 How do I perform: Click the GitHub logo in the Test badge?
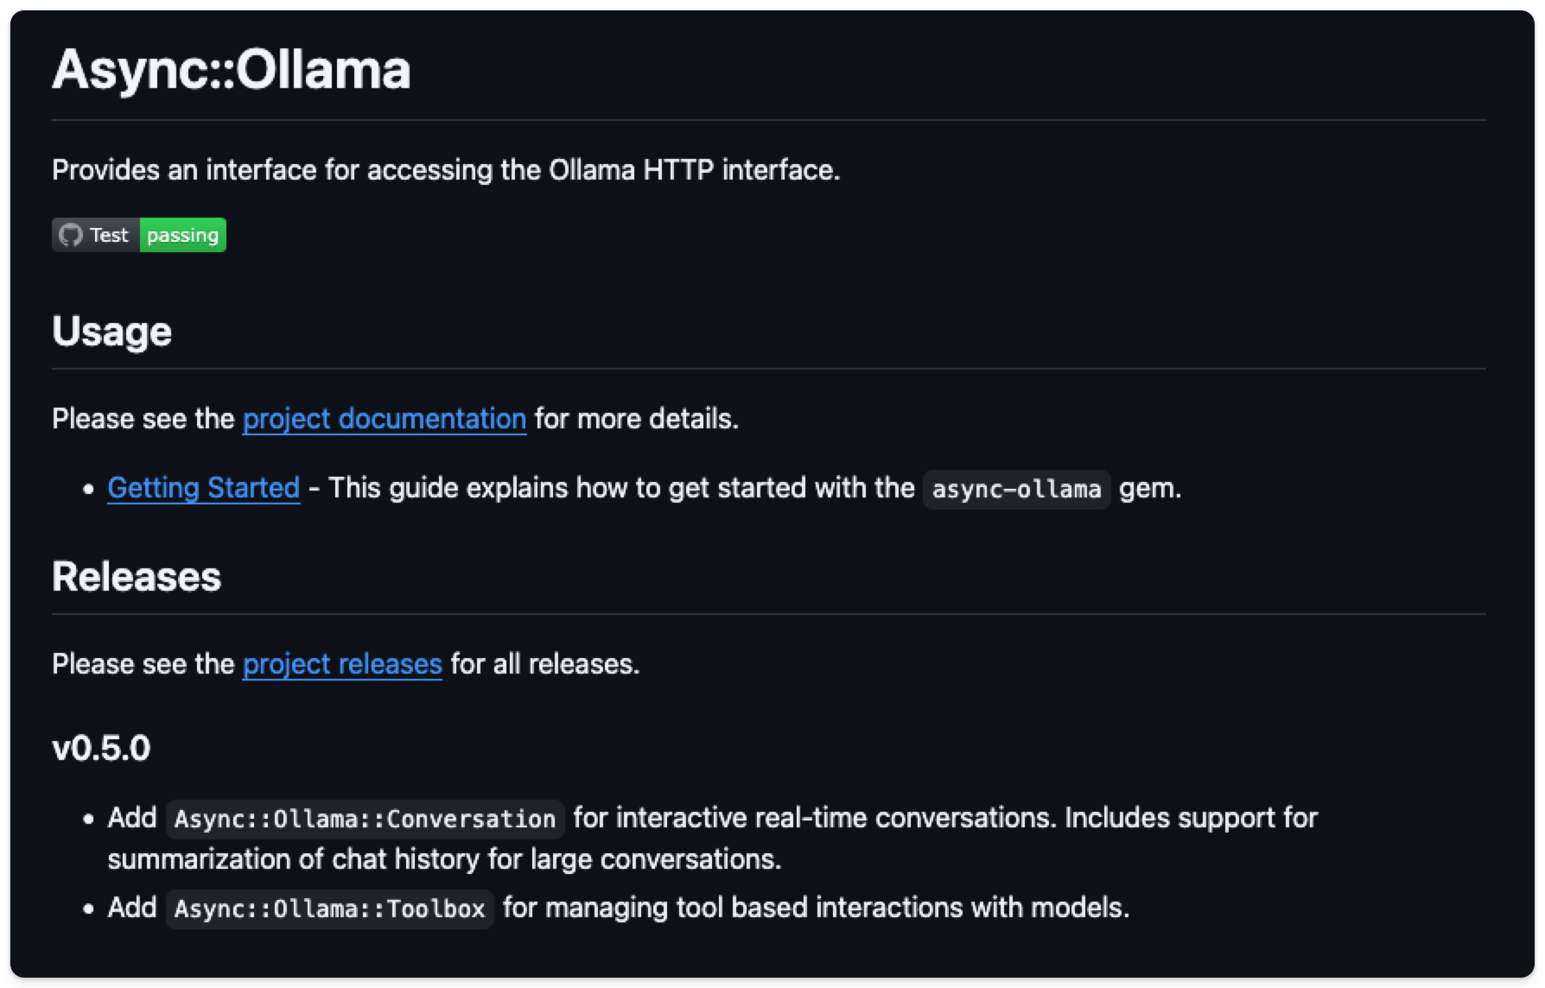point(70,235)
